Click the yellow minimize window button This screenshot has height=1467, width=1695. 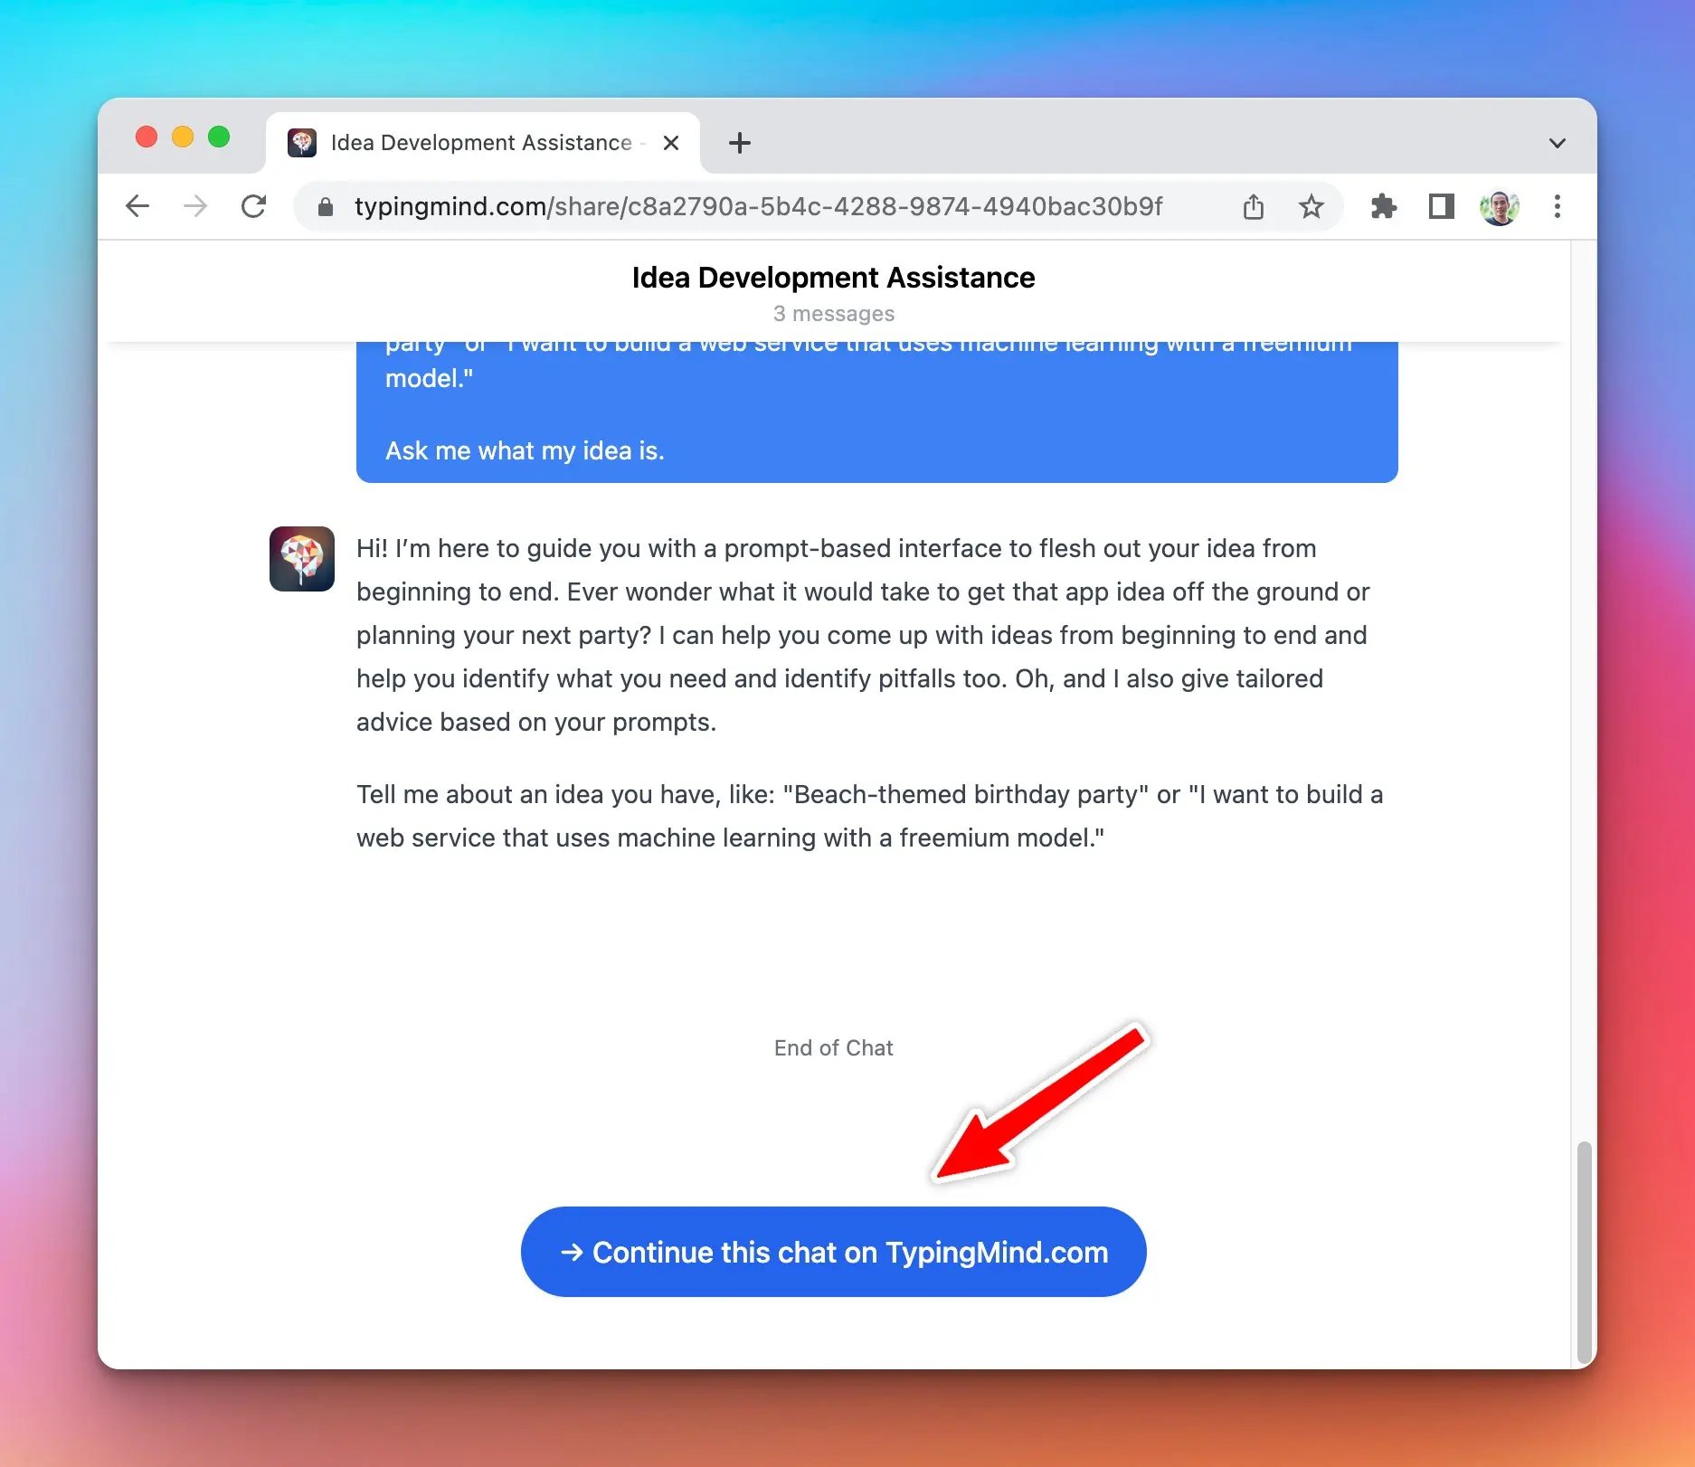183,137
